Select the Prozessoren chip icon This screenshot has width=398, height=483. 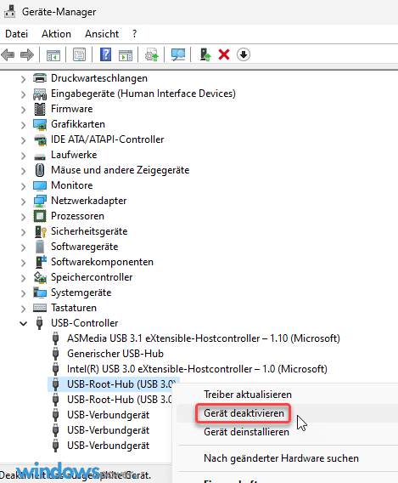coord(40,216)
